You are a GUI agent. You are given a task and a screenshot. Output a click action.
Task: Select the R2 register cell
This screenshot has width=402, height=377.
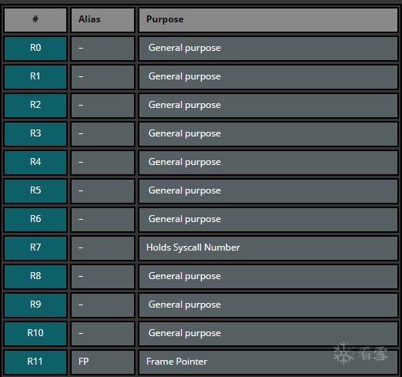click(35, 106)
